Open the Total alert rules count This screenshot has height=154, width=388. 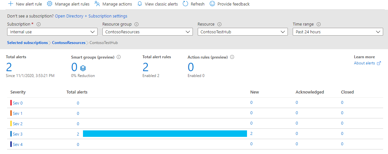click(146, 67)
